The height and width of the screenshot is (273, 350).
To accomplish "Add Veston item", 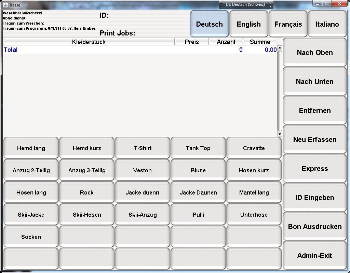I will (143, 170).
